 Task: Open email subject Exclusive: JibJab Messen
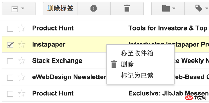click(169, 93)
